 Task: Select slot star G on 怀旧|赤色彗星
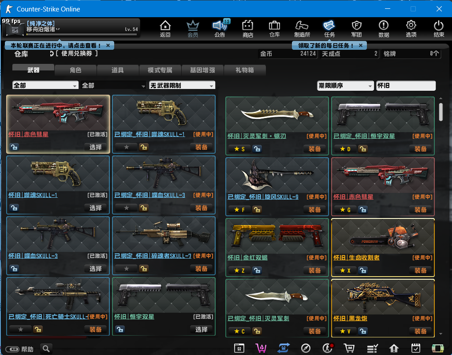coord(345,210)
